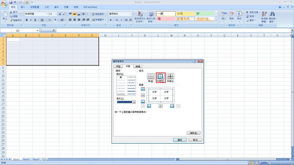
Task: Click the 自動換列 wrap text button
Action: pyautogui.click(x=98, y=14)
